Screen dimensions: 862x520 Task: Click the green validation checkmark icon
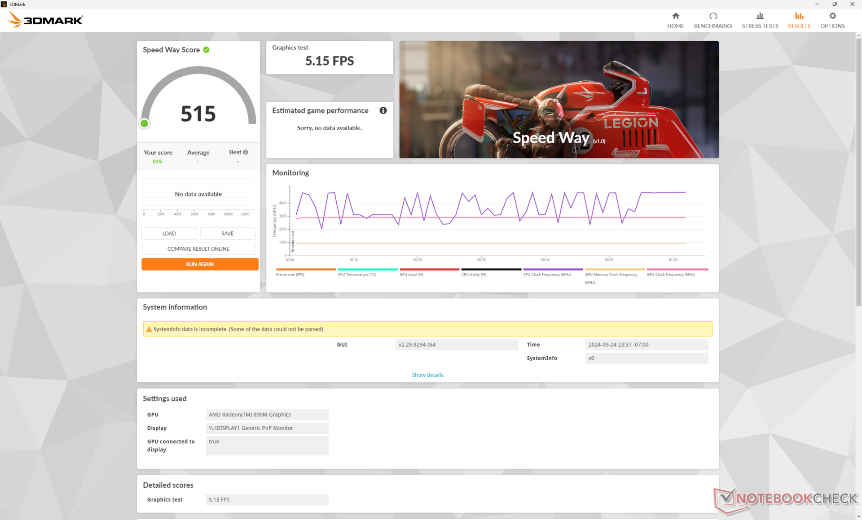[206, 50]
